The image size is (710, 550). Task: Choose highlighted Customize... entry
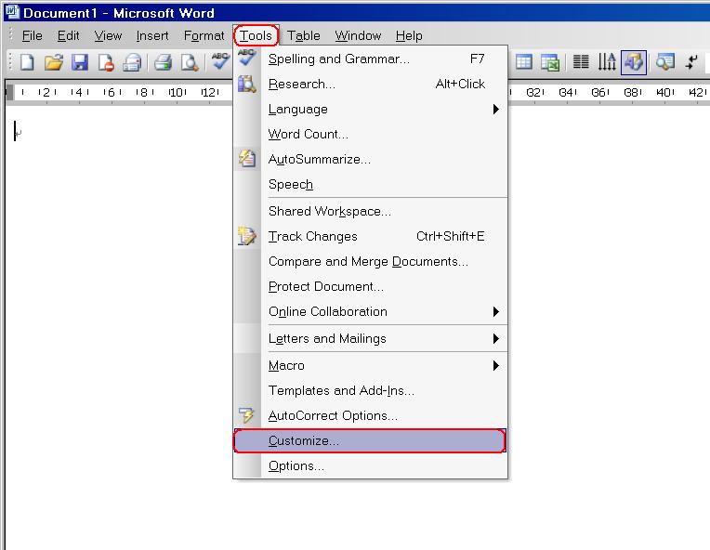pyautogui.click(x=370, y=440)
